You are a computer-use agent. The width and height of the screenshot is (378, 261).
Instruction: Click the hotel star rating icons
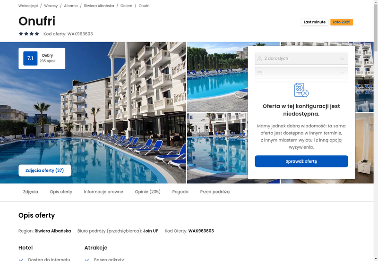(x=29, y=34)
